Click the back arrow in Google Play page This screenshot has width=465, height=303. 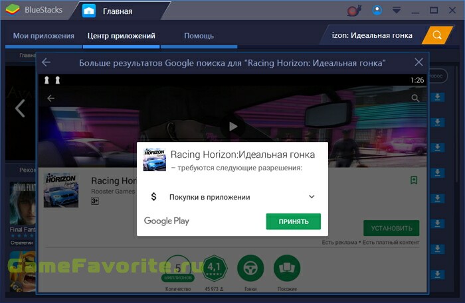[x=50, y=98]
